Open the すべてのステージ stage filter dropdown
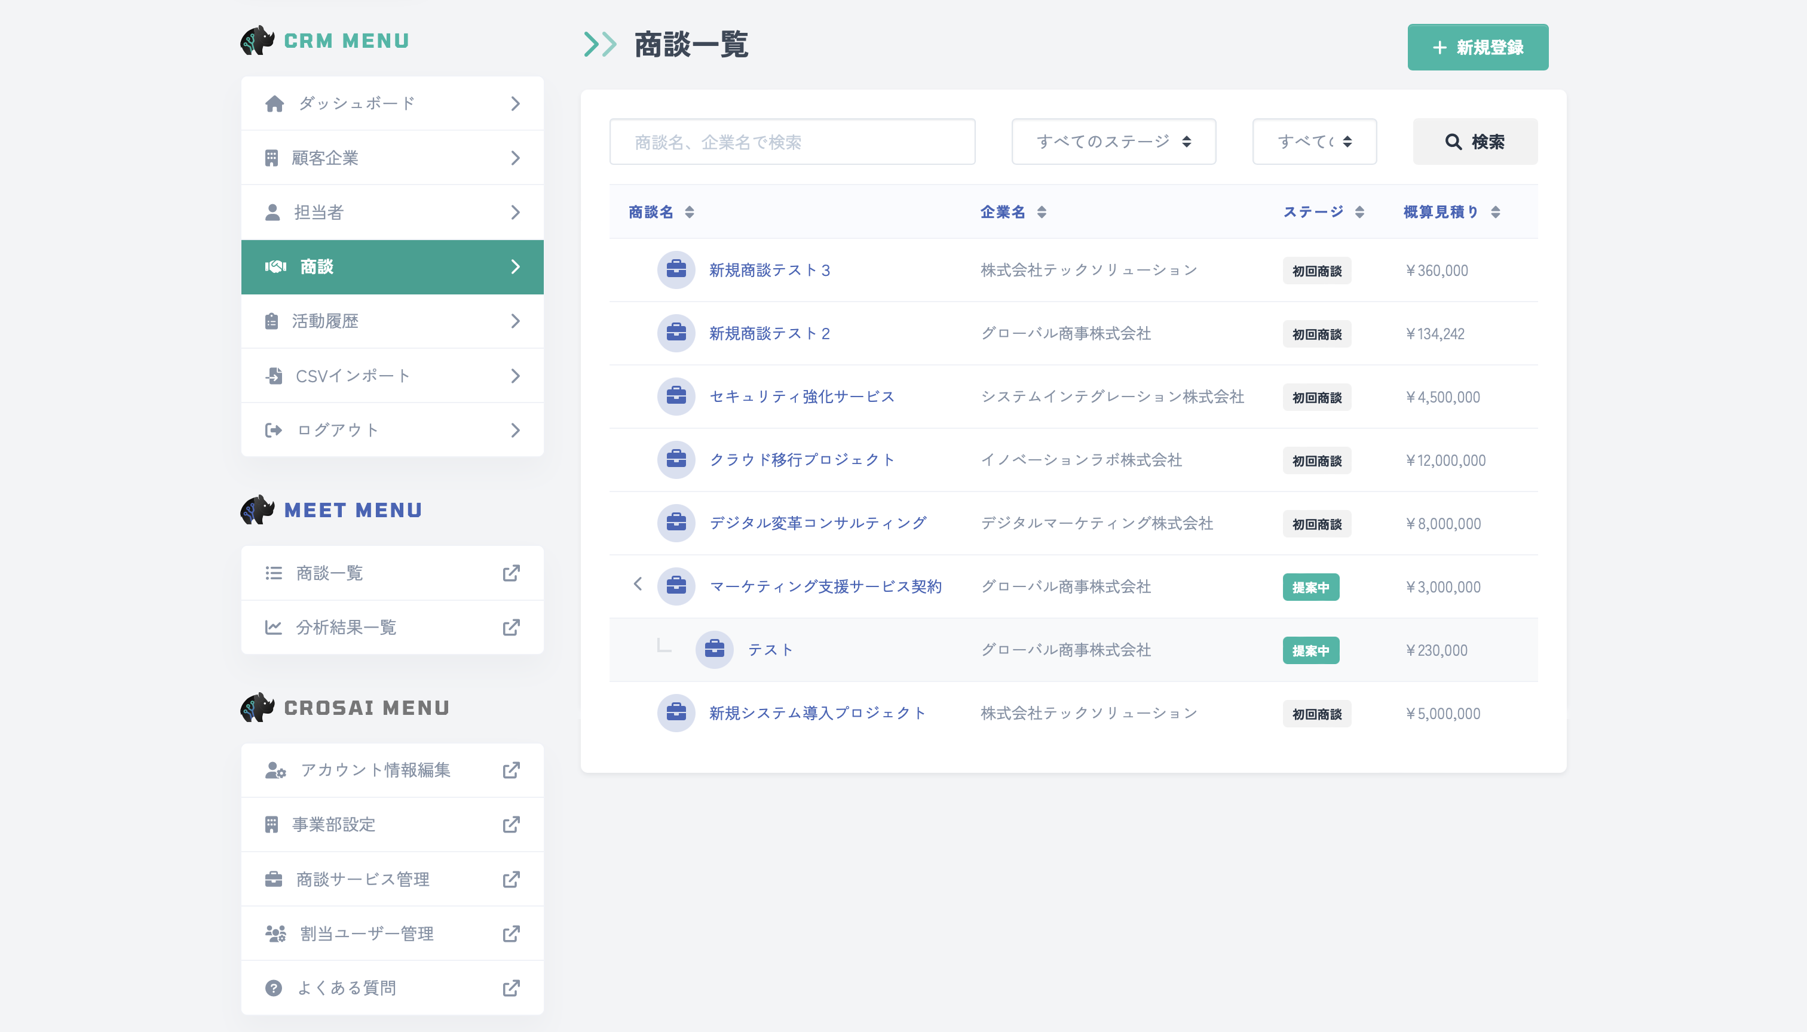Screen dimensions: 1807x1032 click(1113, 141)
